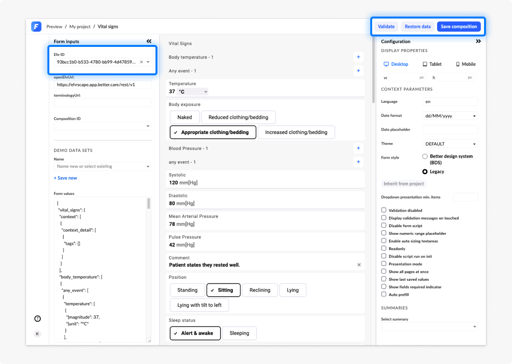This screenshot has height=364, width=512.
Task: Expand the Select summary dropdown
Action: [x=430, y=327]
